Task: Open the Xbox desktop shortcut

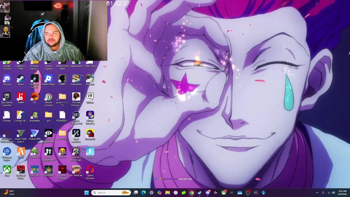Action: pyautogui.click(x=7, y=172)
